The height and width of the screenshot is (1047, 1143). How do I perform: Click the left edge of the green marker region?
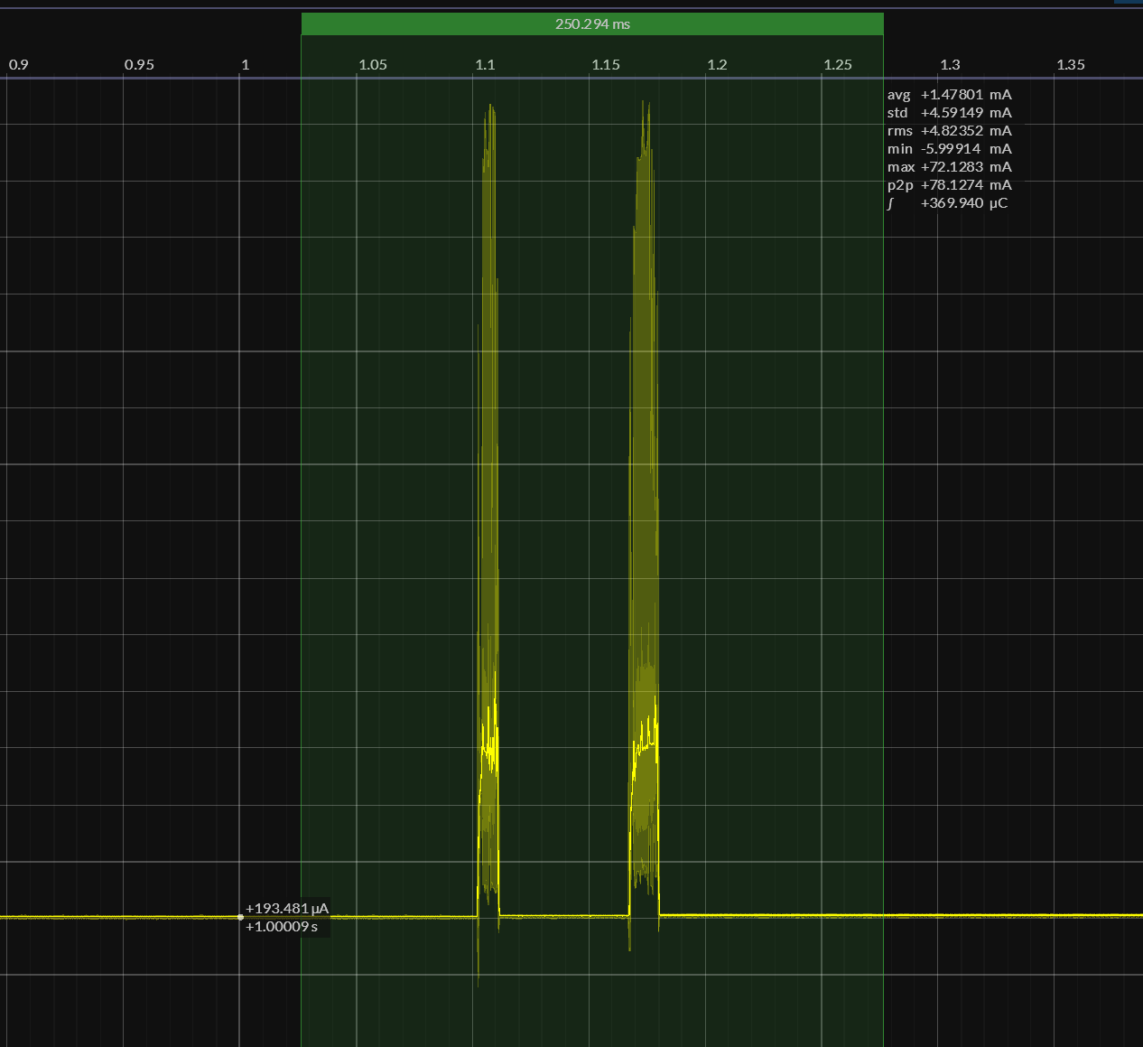coord(302,542)
